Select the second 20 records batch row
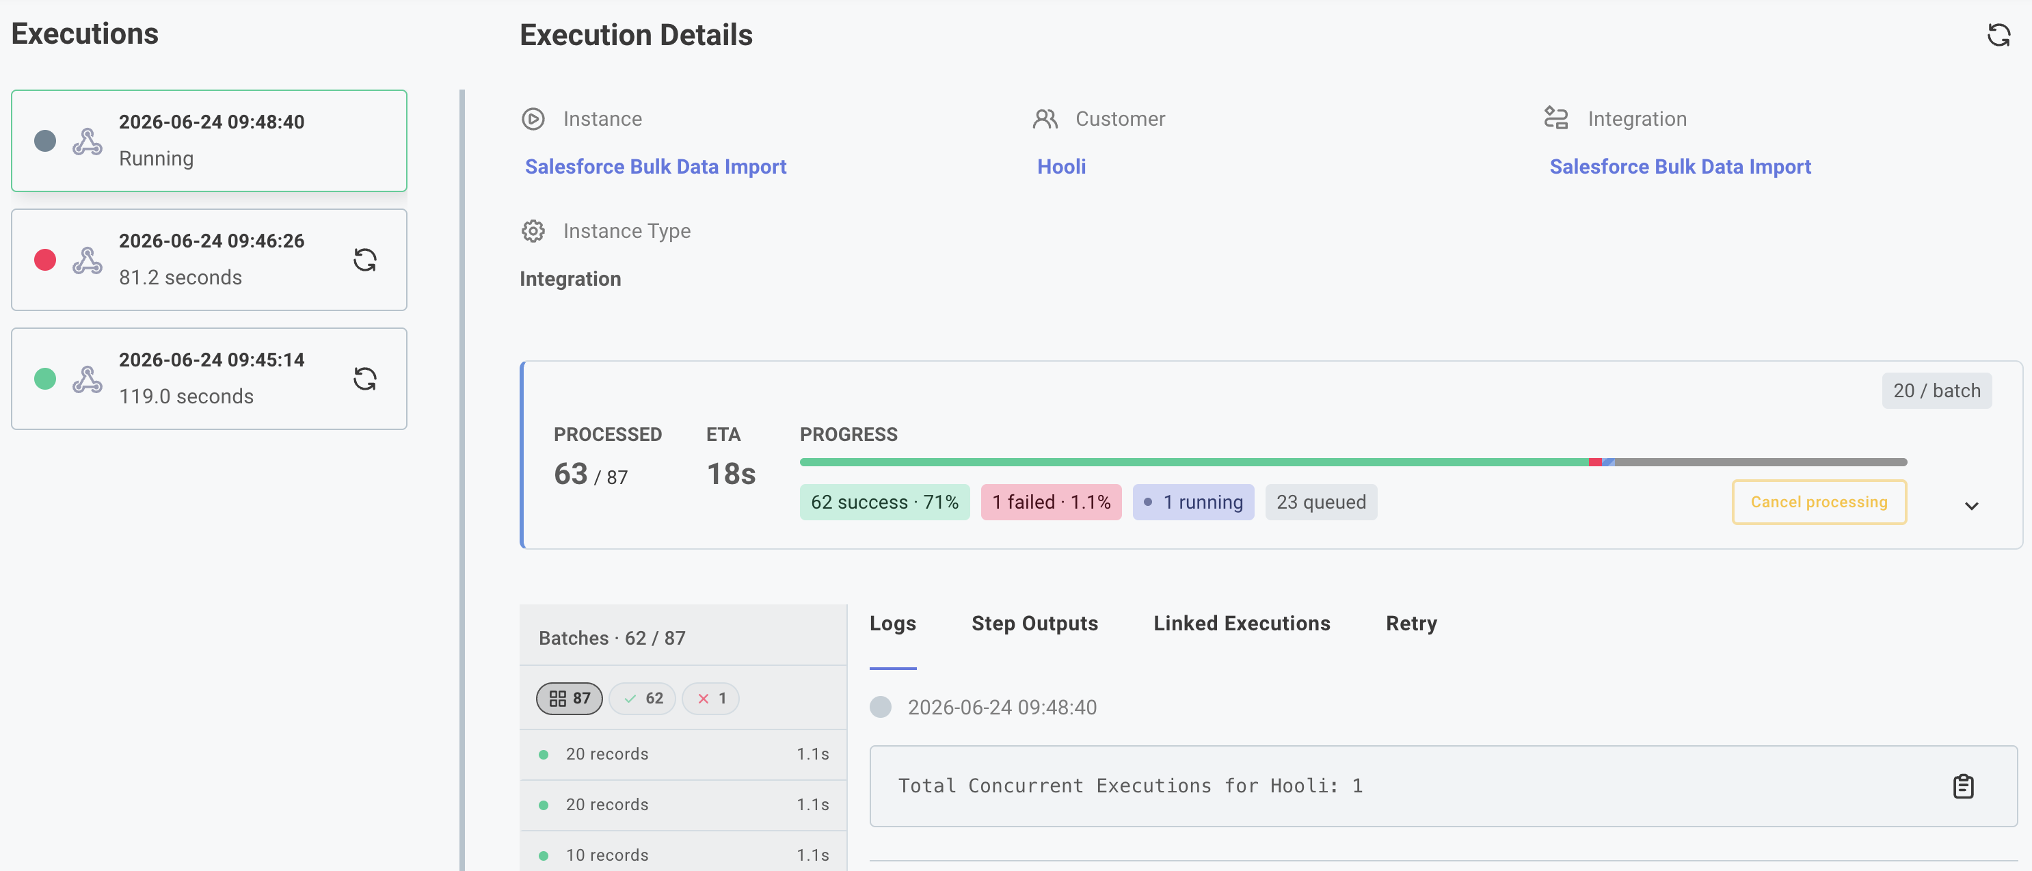 coord(683,805)
